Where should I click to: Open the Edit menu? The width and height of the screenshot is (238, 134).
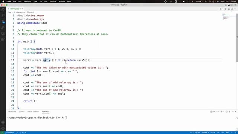point(20,1)
